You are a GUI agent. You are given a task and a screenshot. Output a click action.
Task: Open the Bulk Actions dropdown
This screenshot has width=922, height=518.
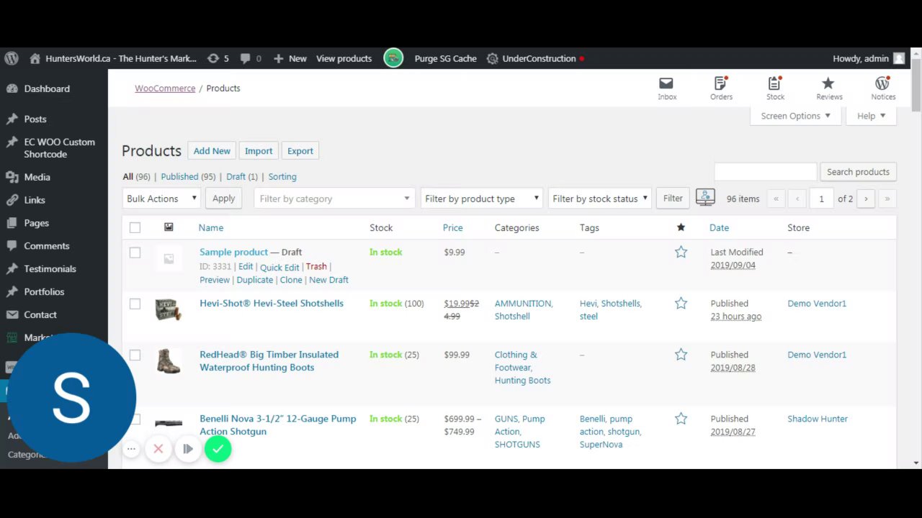click(x=161, y=199)
